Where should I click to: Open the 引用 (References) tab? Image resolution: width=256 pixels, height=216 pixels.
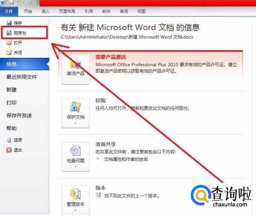pos(89,11)
